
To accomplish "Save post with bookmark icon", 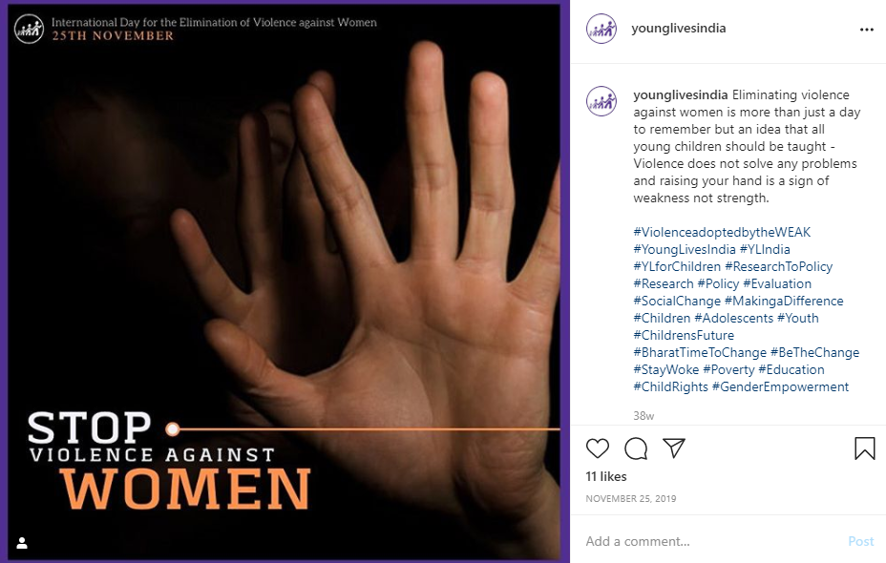I will [865, 448].
